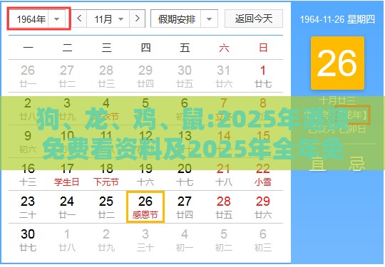Select November 27 labeled 廿四
Screen dimensions: 385x267
185,207
